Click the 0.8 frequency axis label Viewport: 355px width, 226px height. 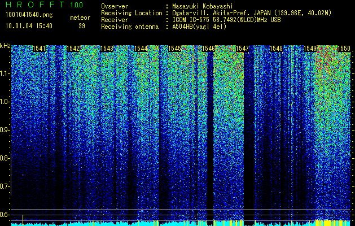click(5, 158)
